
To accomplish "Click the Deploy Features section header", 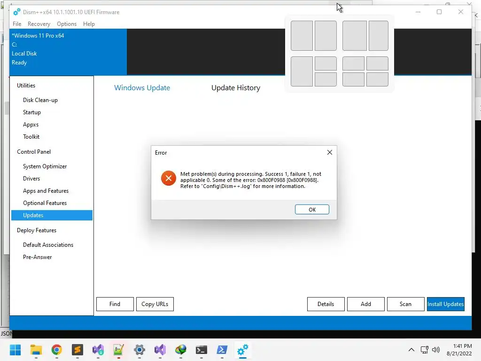I will pyautogui.click(x=37, y=230).
